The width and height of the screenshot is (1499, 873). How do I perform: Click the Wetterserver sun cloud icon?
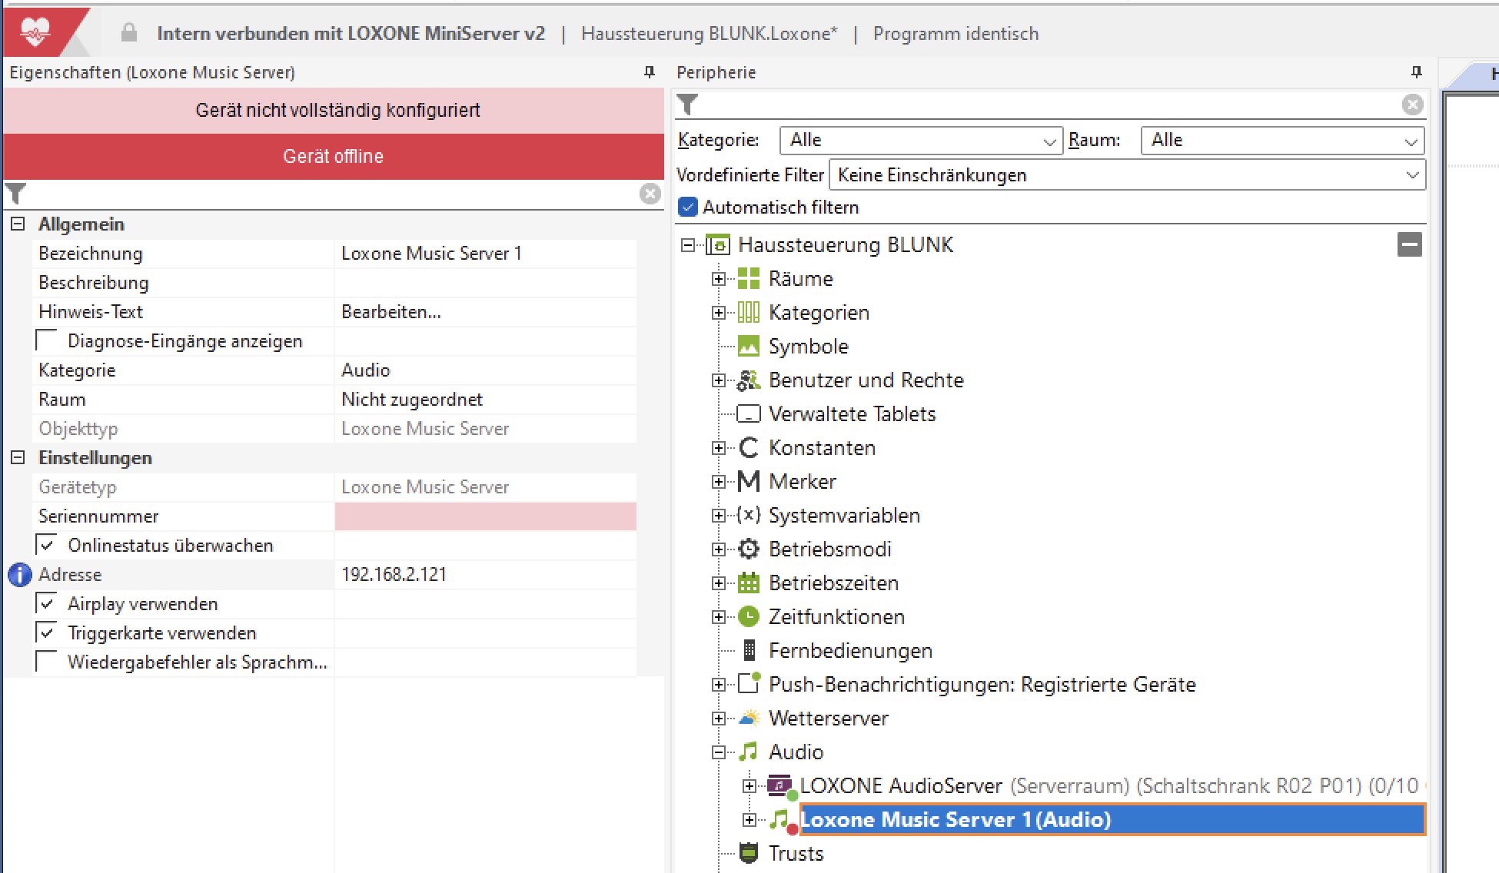pyautogui.click(x=748, y=718)
